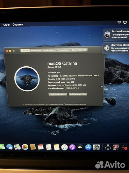Open the AirPlay display menu icon
This screenshot has height=173, width=129.
[x=125, y=22]
